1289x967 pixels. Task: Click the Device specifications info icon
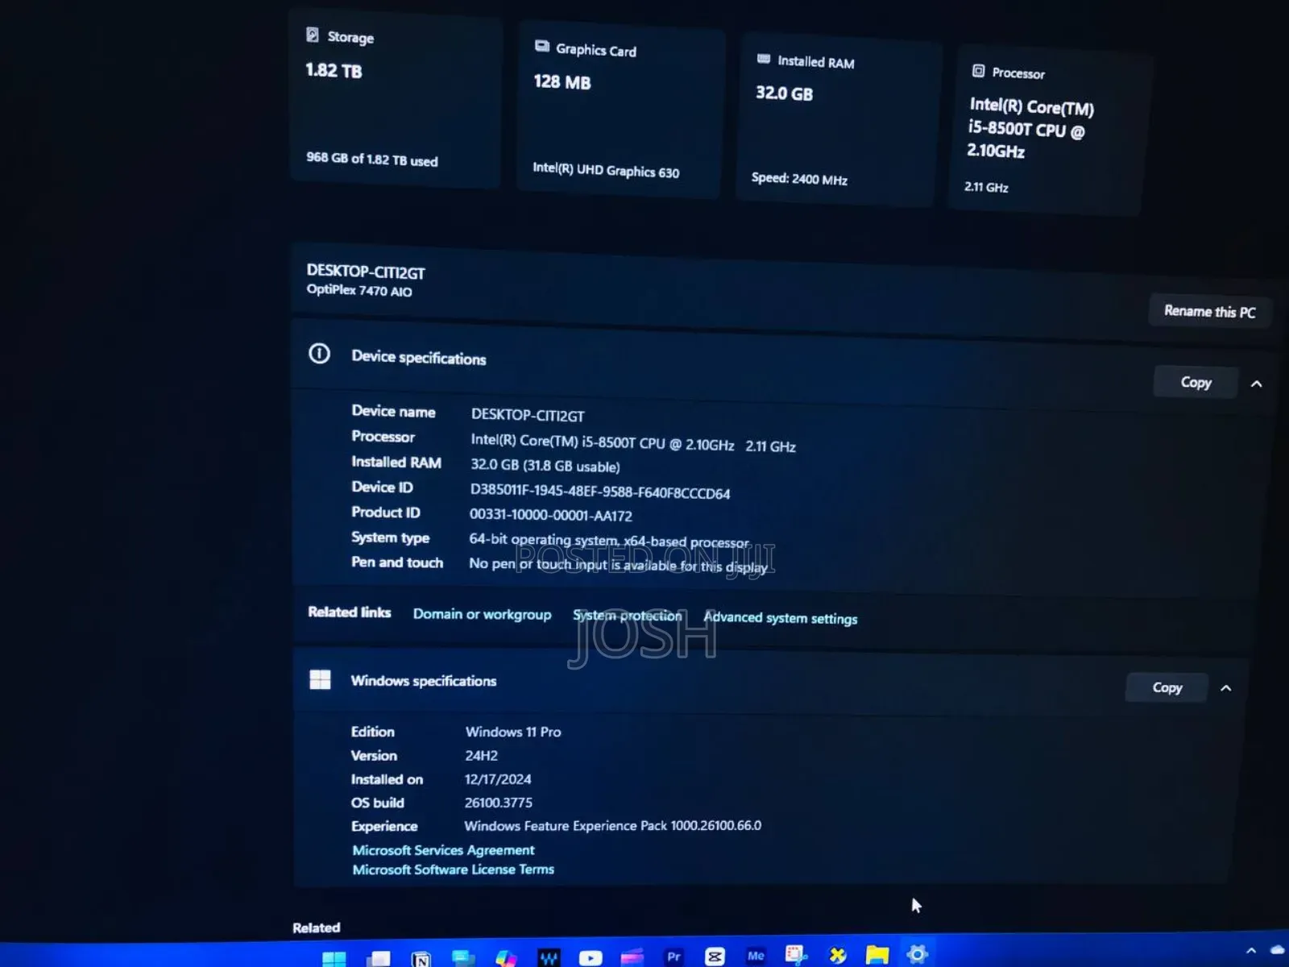pos(319,355)
